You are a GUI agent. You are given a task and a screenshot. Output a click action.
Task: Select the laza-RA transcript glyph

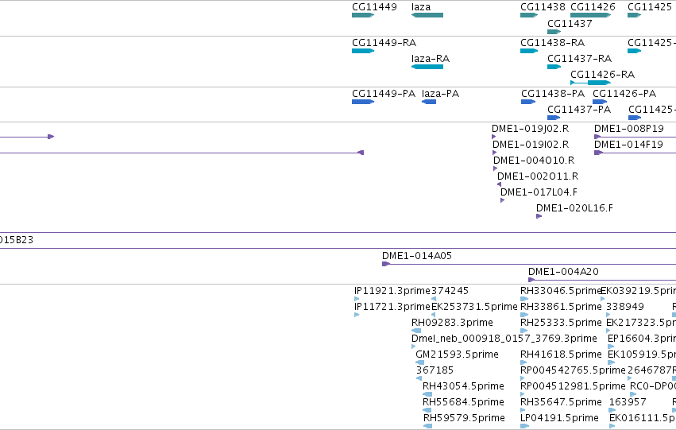pos(427,67)
